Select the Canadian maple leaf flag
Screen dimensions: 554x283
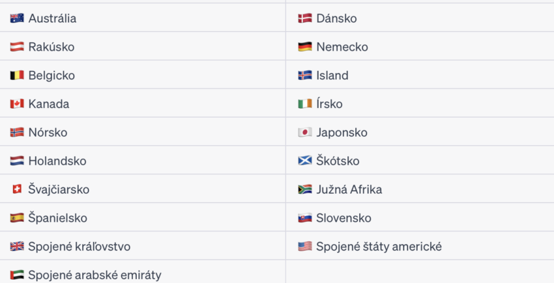pos(17,103)
